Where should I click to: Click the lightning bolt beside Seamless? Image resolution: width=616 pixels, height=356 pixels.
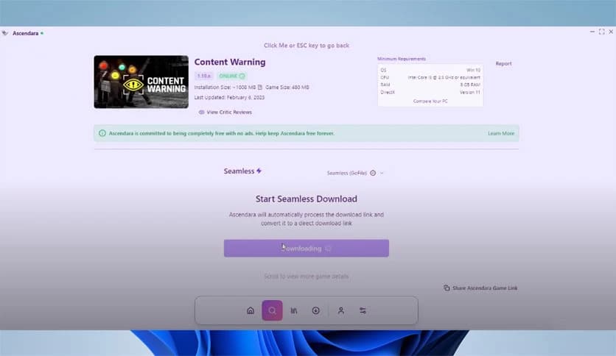(x=259, y=171)
